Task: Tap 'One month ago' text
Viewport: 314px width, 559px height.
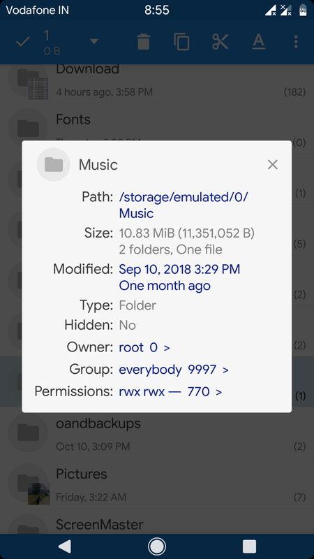Action: 165,286
